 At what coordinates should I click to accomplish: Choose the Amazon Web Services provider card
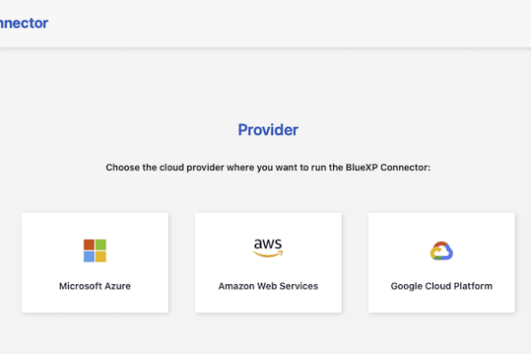pos(268,262)
